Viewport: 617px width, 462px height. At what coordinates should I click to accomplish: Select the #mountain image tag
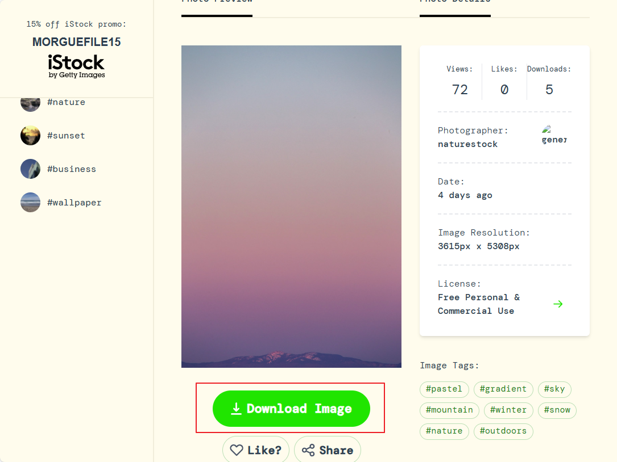(x=449, y=410)
